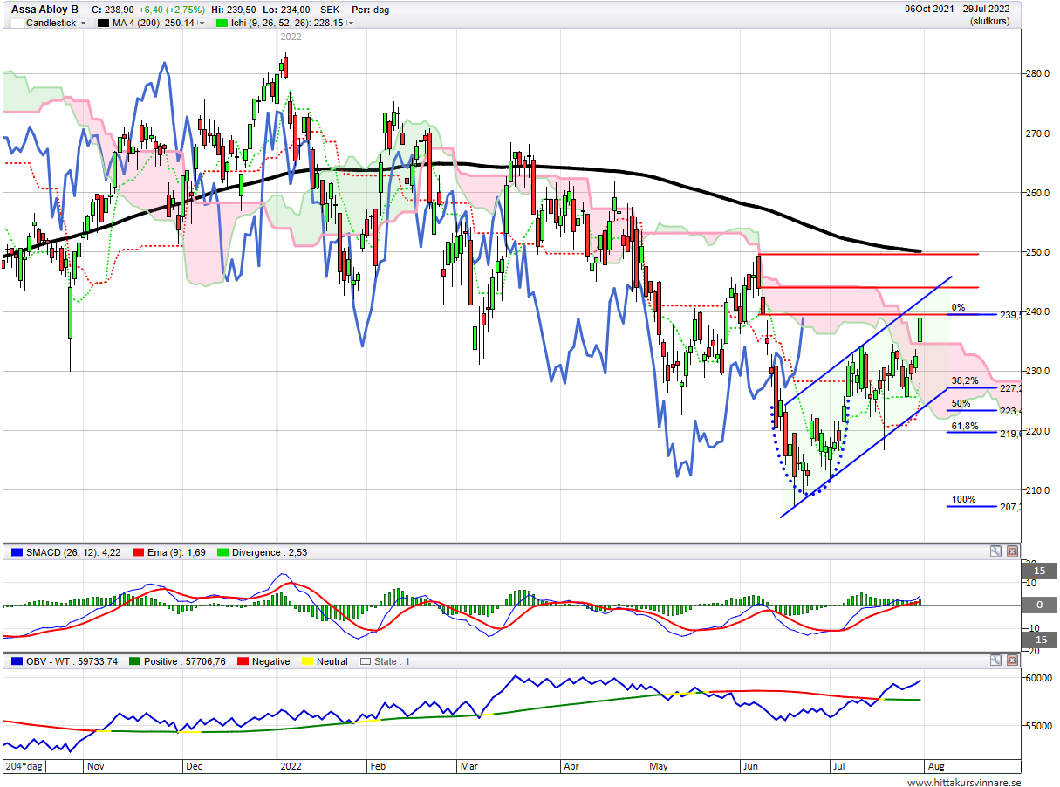
Task: Click the Feb month label on time axis
Action: [377, 766]
